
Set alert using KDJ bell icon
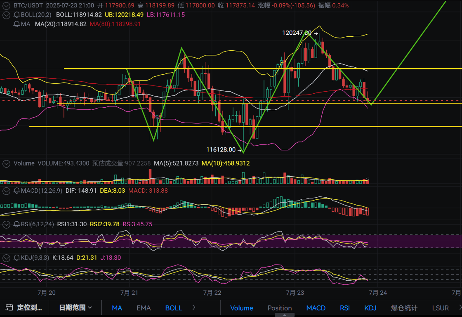pos(17,258)
